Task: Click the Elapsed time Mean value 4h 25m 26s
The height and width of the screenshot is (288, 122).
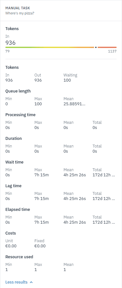Action: tap(75, 222)
